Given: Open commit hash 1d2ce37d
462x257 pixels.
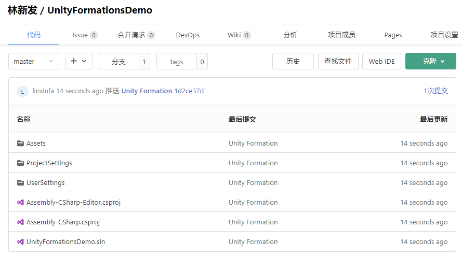Looking at the screenshot, I should tap(189, 91).
